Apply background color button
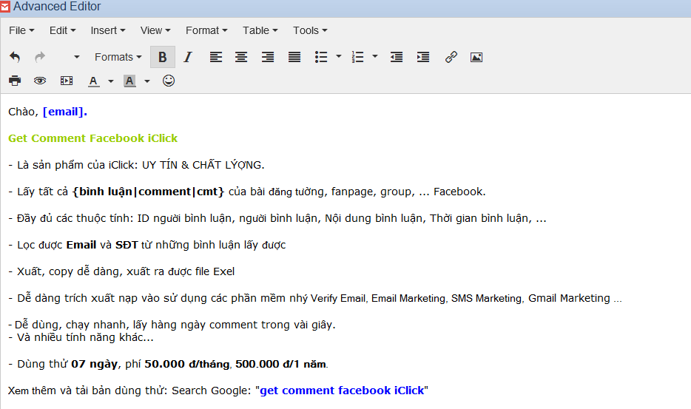This screenshot has height=409, width=691. [129, 81]
